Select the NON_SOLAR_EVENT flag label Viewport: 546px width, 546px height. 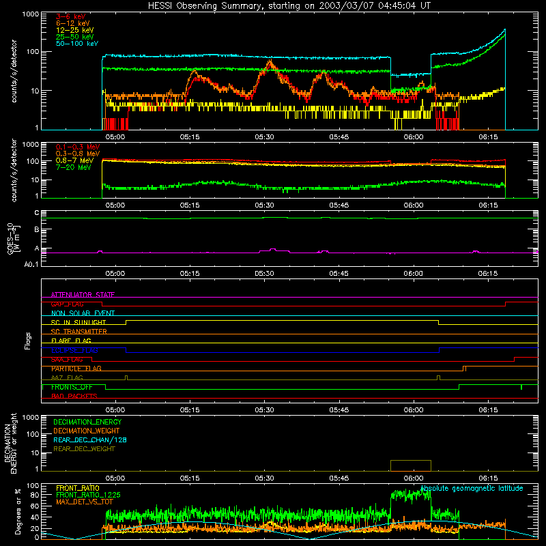83,313
